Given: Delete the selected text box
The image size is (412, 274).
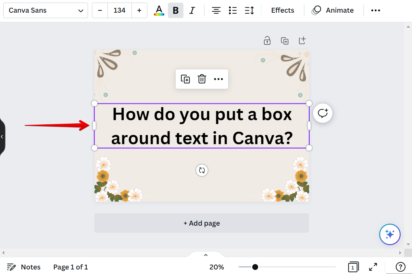Looking at the screenshot, I should (202, 79).
